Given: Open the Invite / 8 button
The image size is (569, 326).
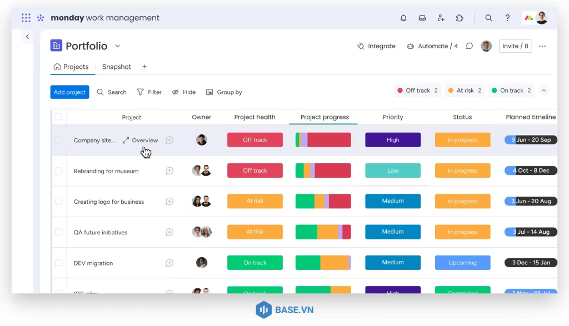Looking at the screenshot, I should 516,46.
